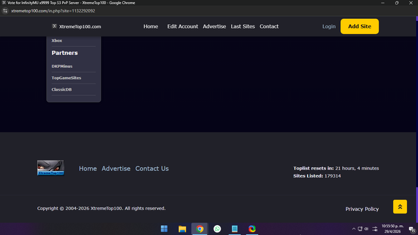Click the volume icon in system tray
The width and height of the screenshot is (418, 235).
[x=366, y=228]
